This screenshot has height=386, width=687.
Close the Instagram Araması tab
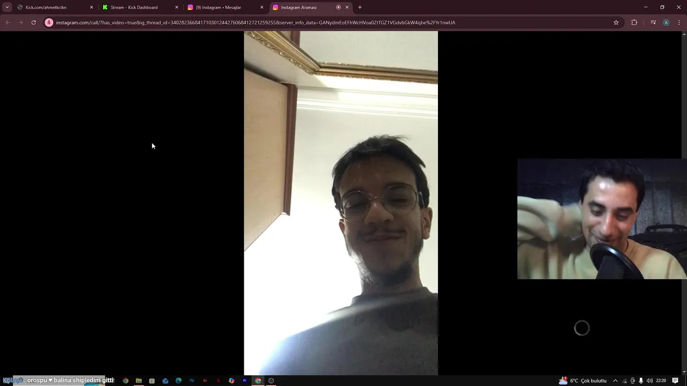tap(347, 8)
